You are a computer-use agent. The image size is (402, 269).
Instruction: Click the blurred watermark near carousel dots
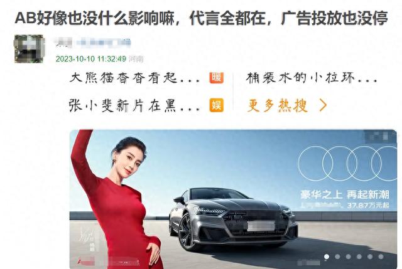pos(309,263)
